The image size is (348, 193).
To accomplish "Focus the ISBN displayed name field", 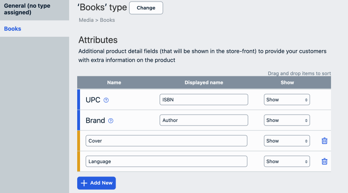I will pyautogui.click(x=204, y=100).
